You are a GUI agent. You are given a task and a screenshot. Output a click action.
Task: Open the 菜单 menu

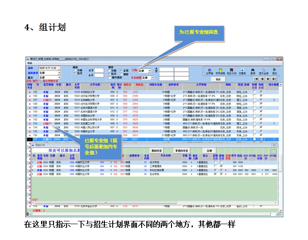(x=30, y=63)
